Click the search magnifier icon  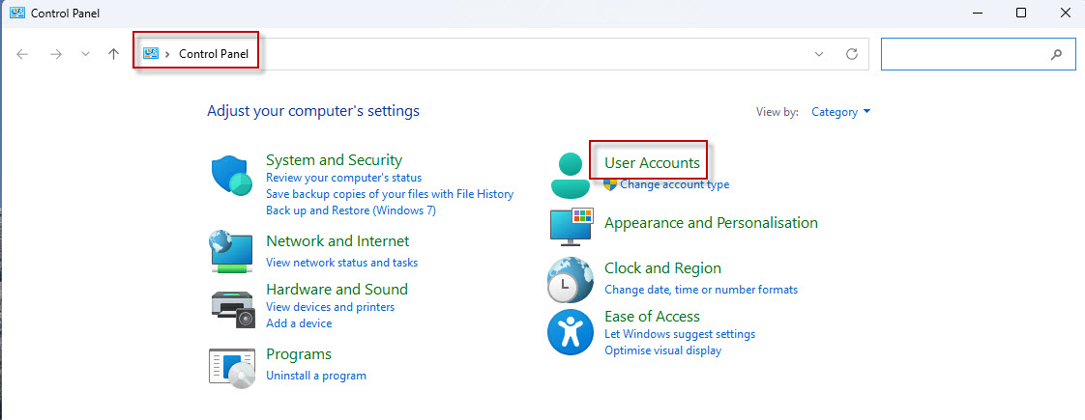point(1056,54)
